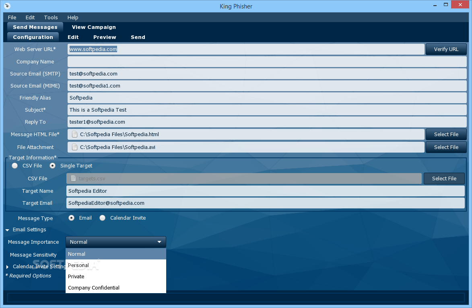472x308 pixels.
Task: Pick Normal from the dropdown list
Action: pyautogui.click(x=116, y=254)
